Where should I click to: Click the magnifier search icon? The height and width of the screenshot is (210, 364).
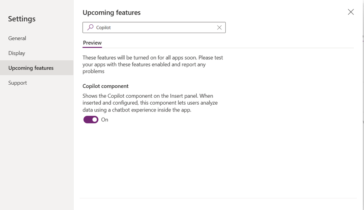[x=90, y=27]
